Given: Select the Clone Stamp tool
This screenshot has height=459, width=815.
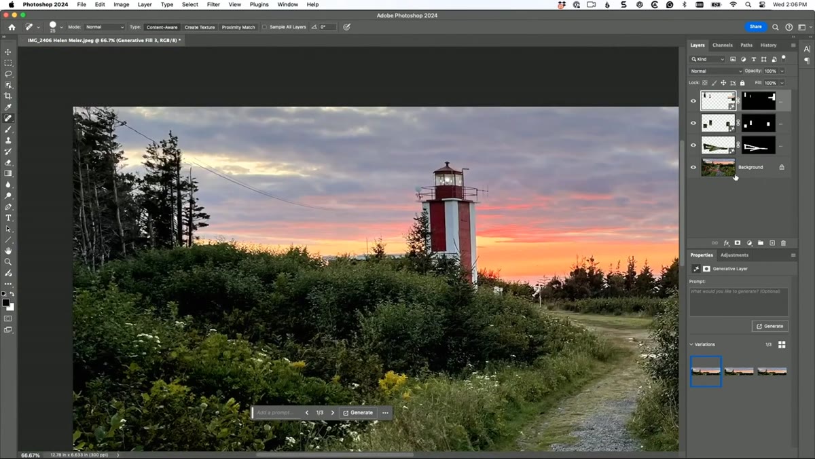Looking at the screenshot, I should point(8,140).
